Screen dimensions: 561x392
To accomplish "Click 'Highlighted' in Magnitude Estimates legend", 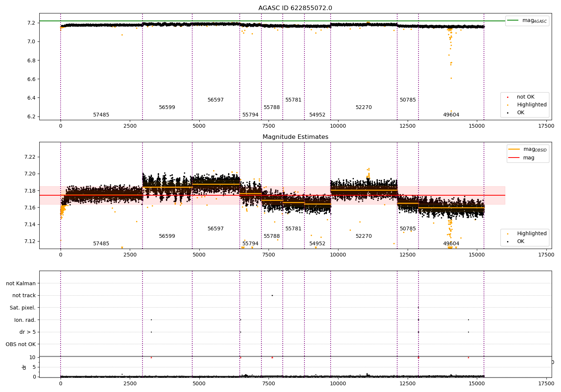I will [531, 233].
